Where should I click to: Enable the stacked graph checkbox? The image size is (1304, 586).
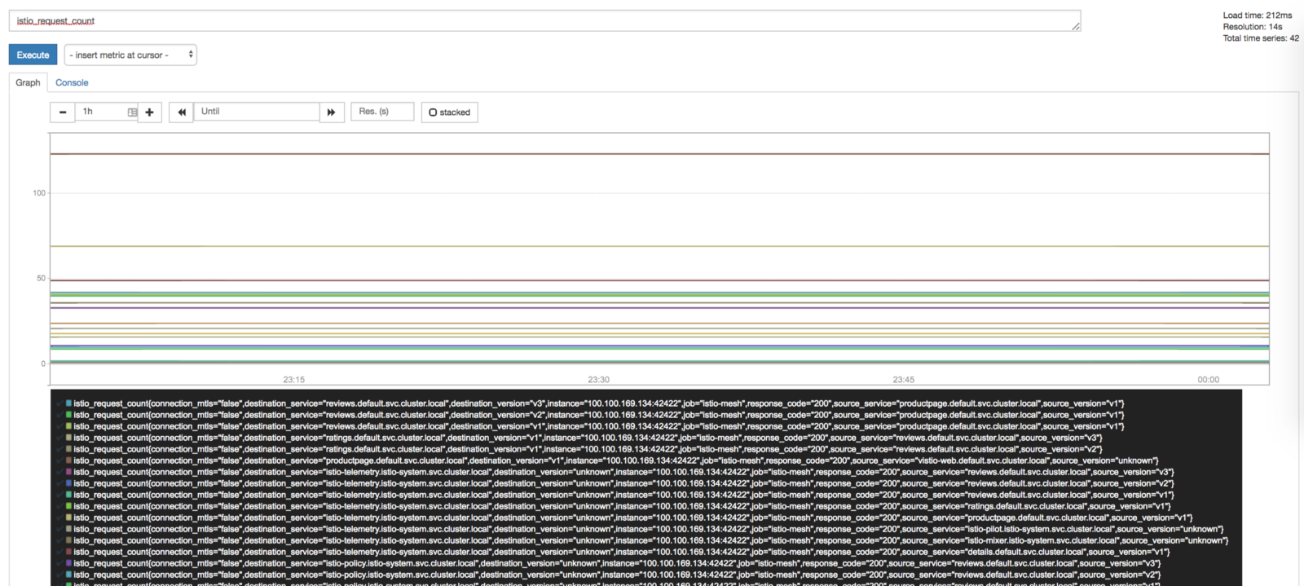434,112
